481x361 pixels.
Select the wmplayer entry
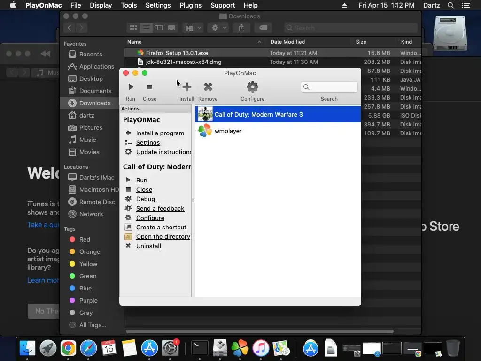point(278,131)
